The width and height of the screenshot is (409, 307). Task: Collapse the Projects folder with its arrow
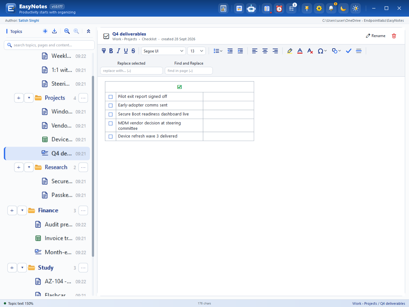[x=29, y=98]
